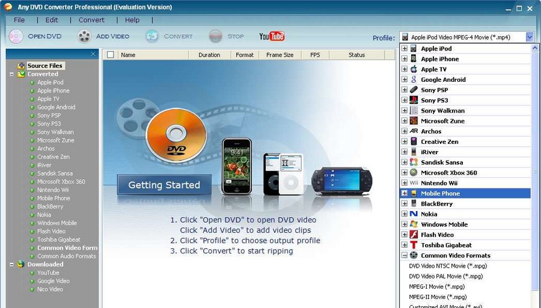Click the Creative Zen icon in profile list
Screen dimensions: 541x308
click(414, 141)
